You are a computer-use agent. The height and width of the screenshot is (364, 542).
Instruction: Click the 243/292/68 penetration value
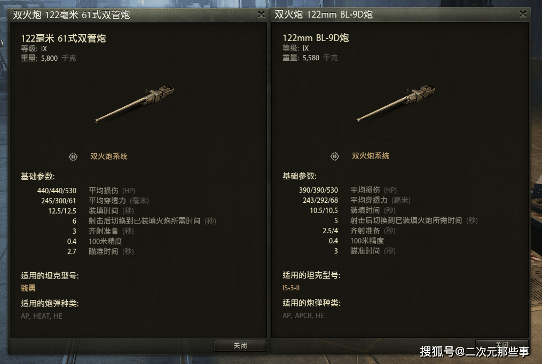320,200
